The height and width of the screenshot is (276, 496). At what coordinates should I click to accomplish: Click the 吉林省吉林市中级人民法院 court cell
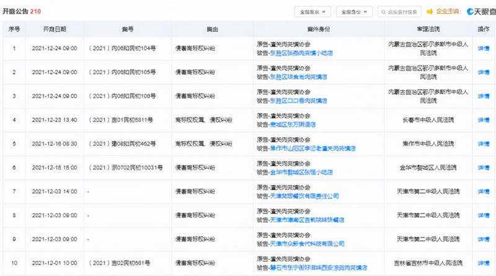(428, 263)
